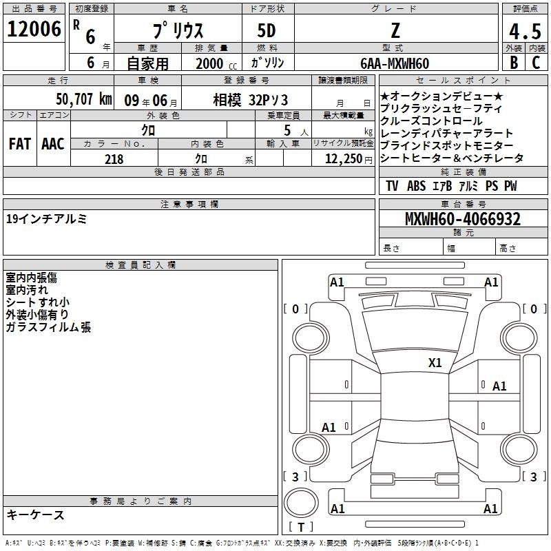The width and height of the screenshot is (551, 551).
Task: Select the X1 mark on the windshield diagram
Action: [x=435, y=362]
